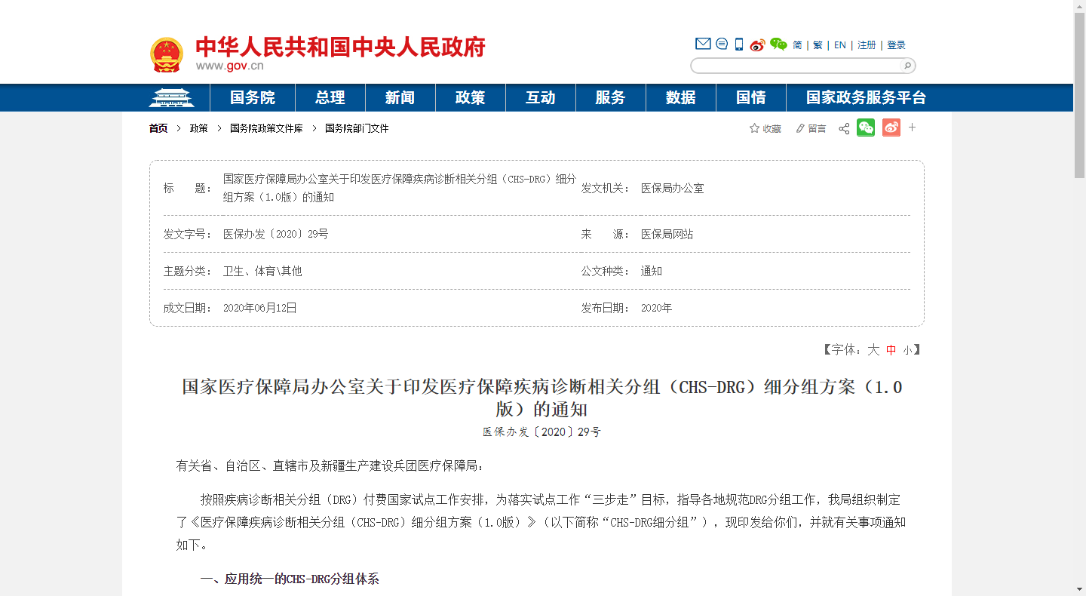
Task: Expand more share options with plus icon
Action: click(912, 127)
